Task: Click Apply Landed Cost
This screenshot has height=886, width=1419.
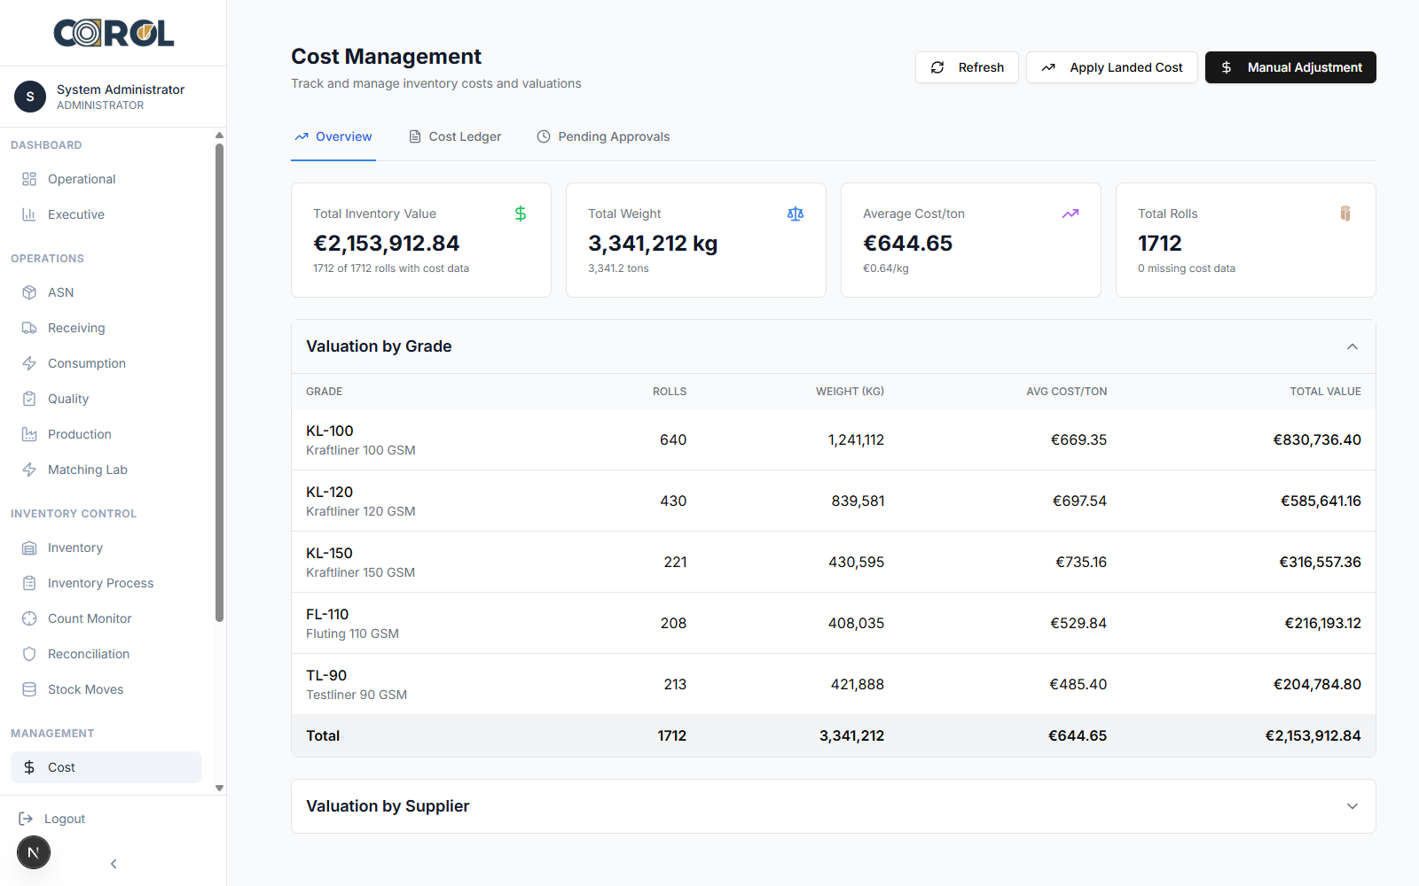Action: point(1111,67)
